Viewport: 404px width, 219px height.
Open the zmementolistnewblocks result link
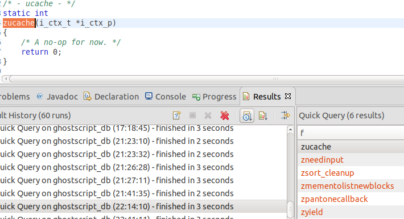(347, 186)
